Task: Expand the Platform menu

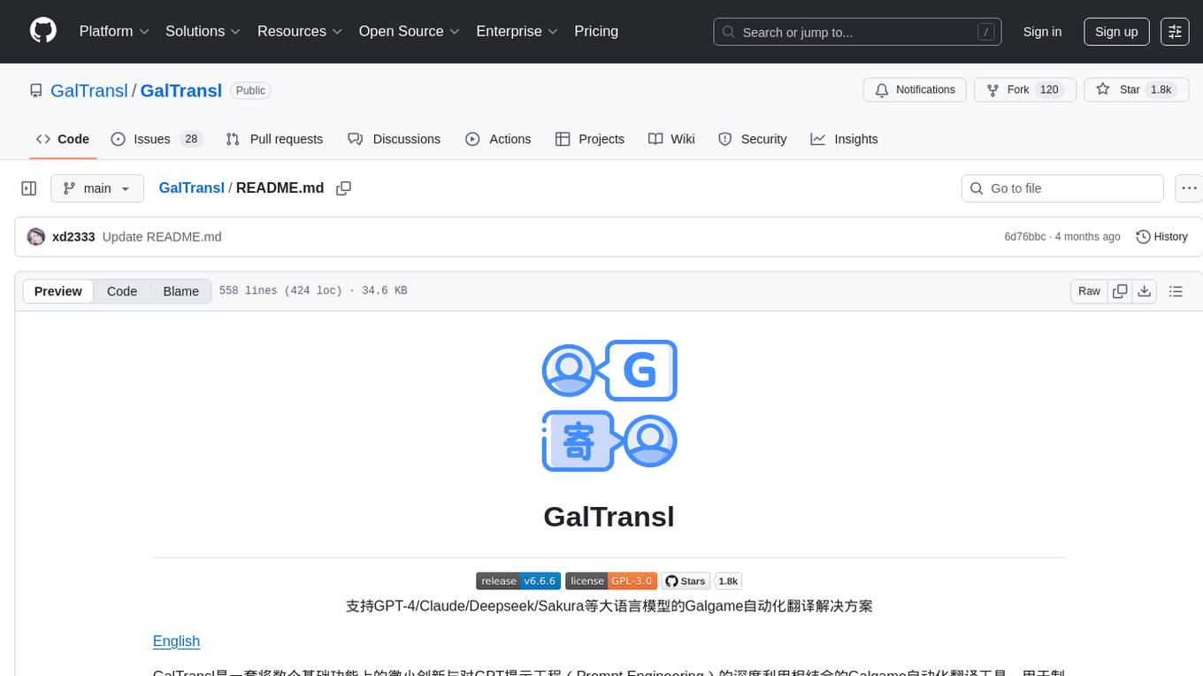Action: click(x=114, y=31)
